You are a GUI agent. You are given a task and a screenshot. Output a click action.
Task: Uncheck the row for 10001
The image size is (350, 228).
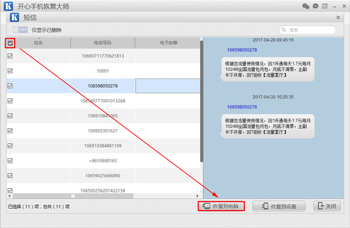(10, 71)
